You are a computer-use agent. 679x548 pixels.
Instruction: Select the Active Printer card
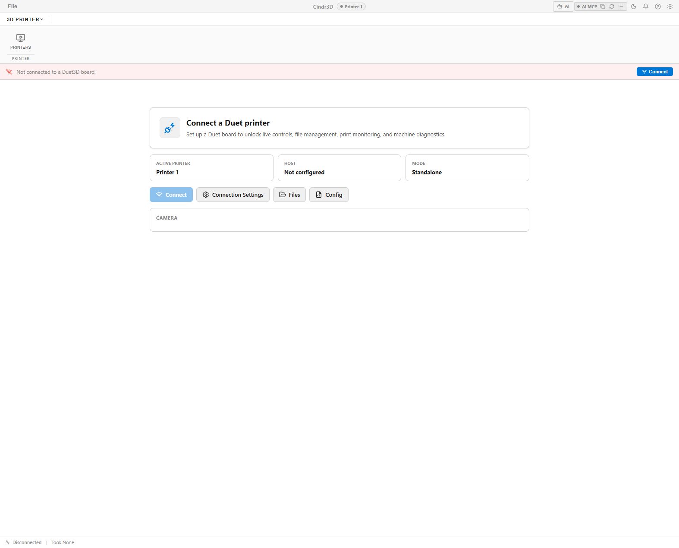point(211,168)
